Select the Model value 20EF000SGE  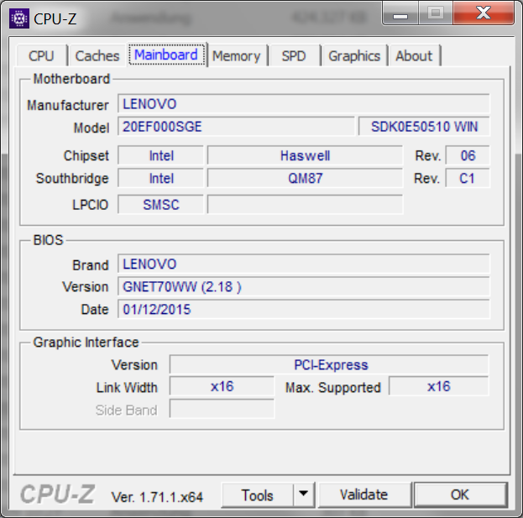236,127
